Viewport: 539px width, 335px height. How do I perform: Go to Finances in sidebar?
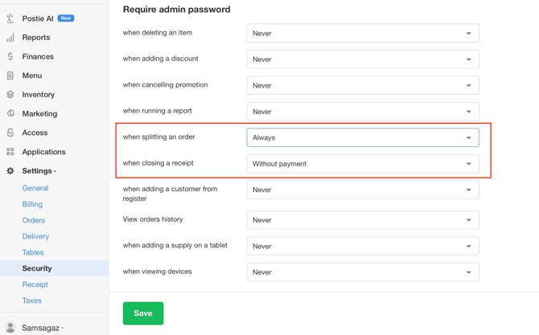coord(38,56)
